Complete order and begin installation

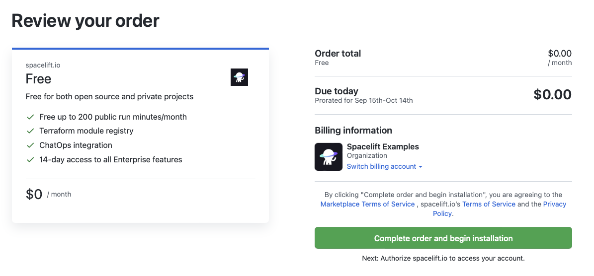[443, 238]
